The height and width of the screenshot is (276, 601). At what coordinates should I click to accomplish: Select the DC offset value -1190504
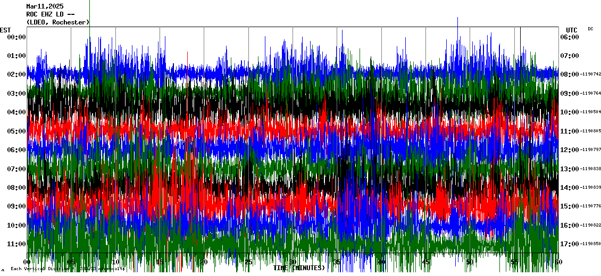click(590, 112)
